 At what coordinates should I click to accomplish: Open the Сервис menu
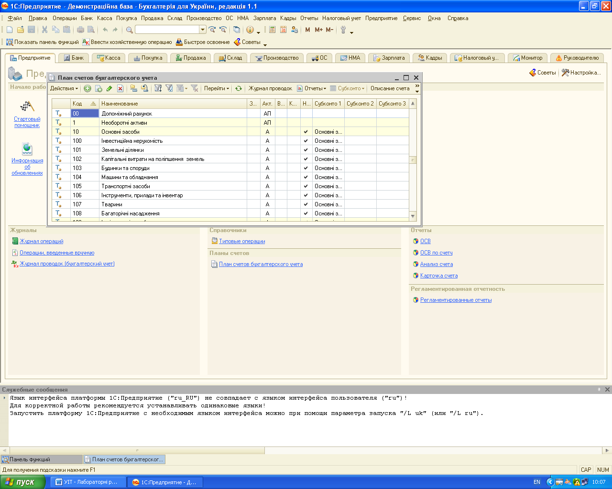tap(412, 18)
